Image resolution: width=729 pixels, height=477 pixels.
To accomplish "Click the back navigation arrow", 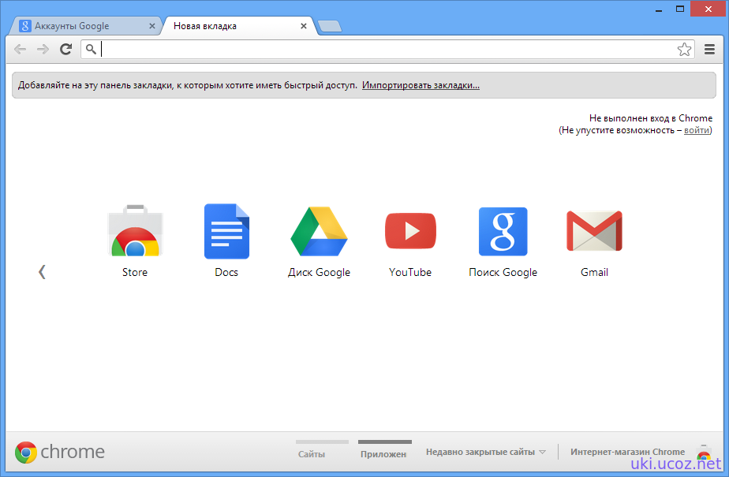I will [x=20, y=49].
